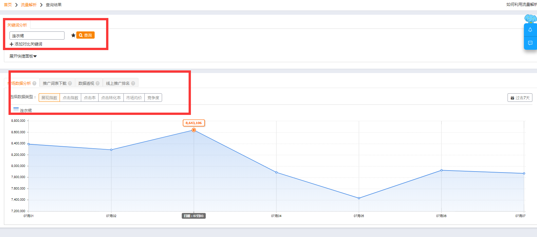Click the keyword input field containing 连衣裙
Image resolution: width=537 pixels, height=237 pixels.
pyautogui.click(x=37, y=36)
